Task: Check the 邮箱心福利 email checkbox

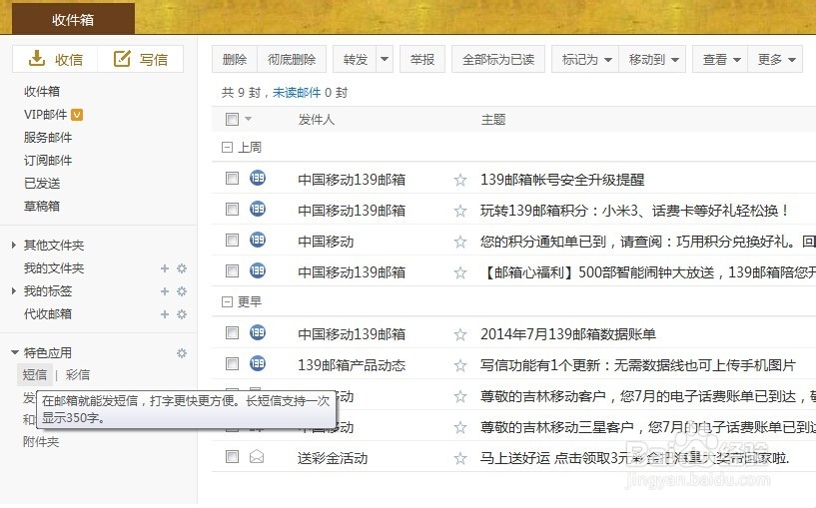Action: click(x=232, y=270)
